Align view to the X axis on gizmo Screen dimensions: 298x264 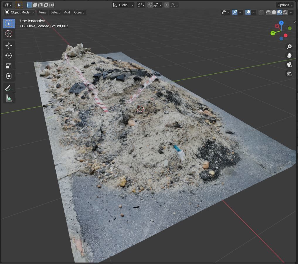277,26
